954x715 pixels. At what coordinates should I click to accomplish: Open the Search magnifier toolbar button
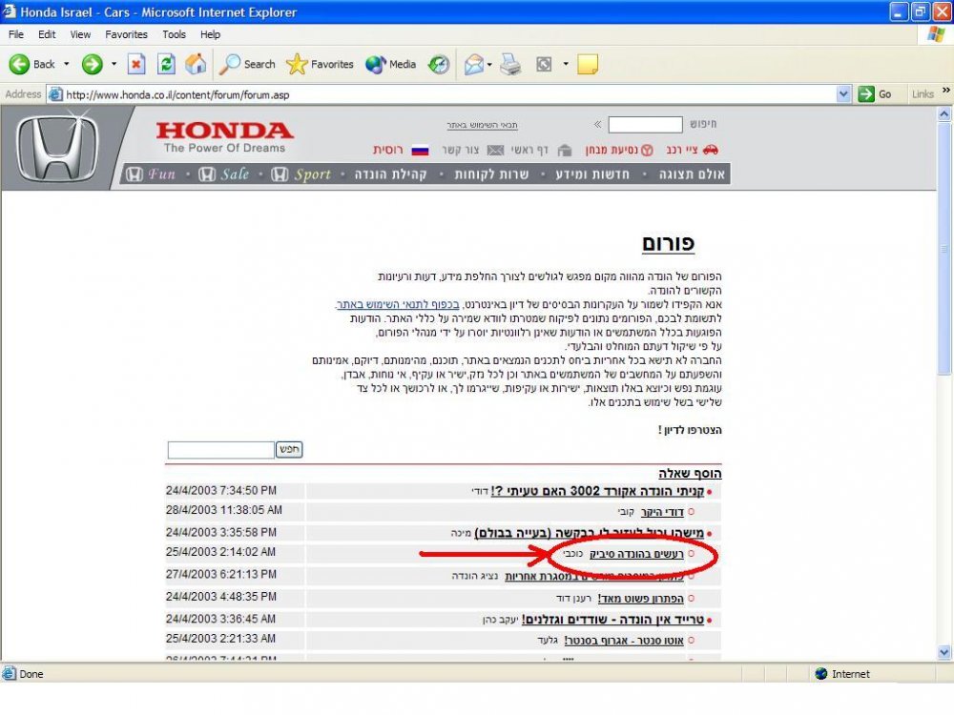247,64
